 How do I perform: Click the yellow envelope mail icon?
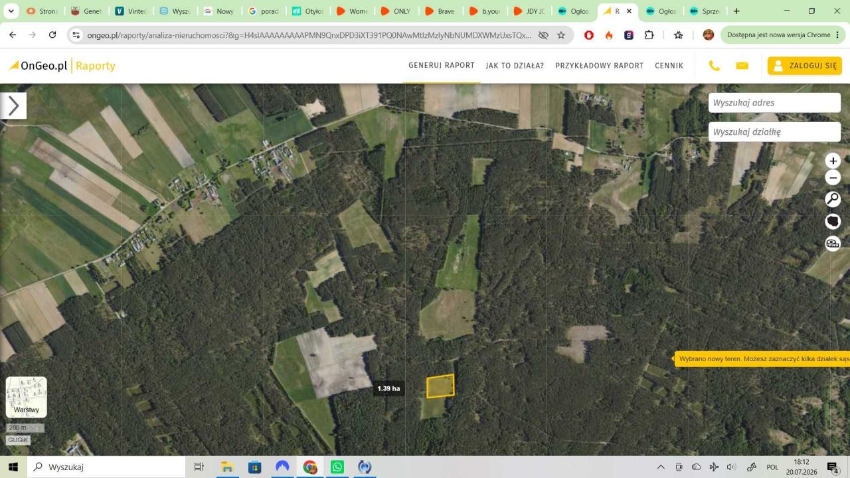[742, 66]
